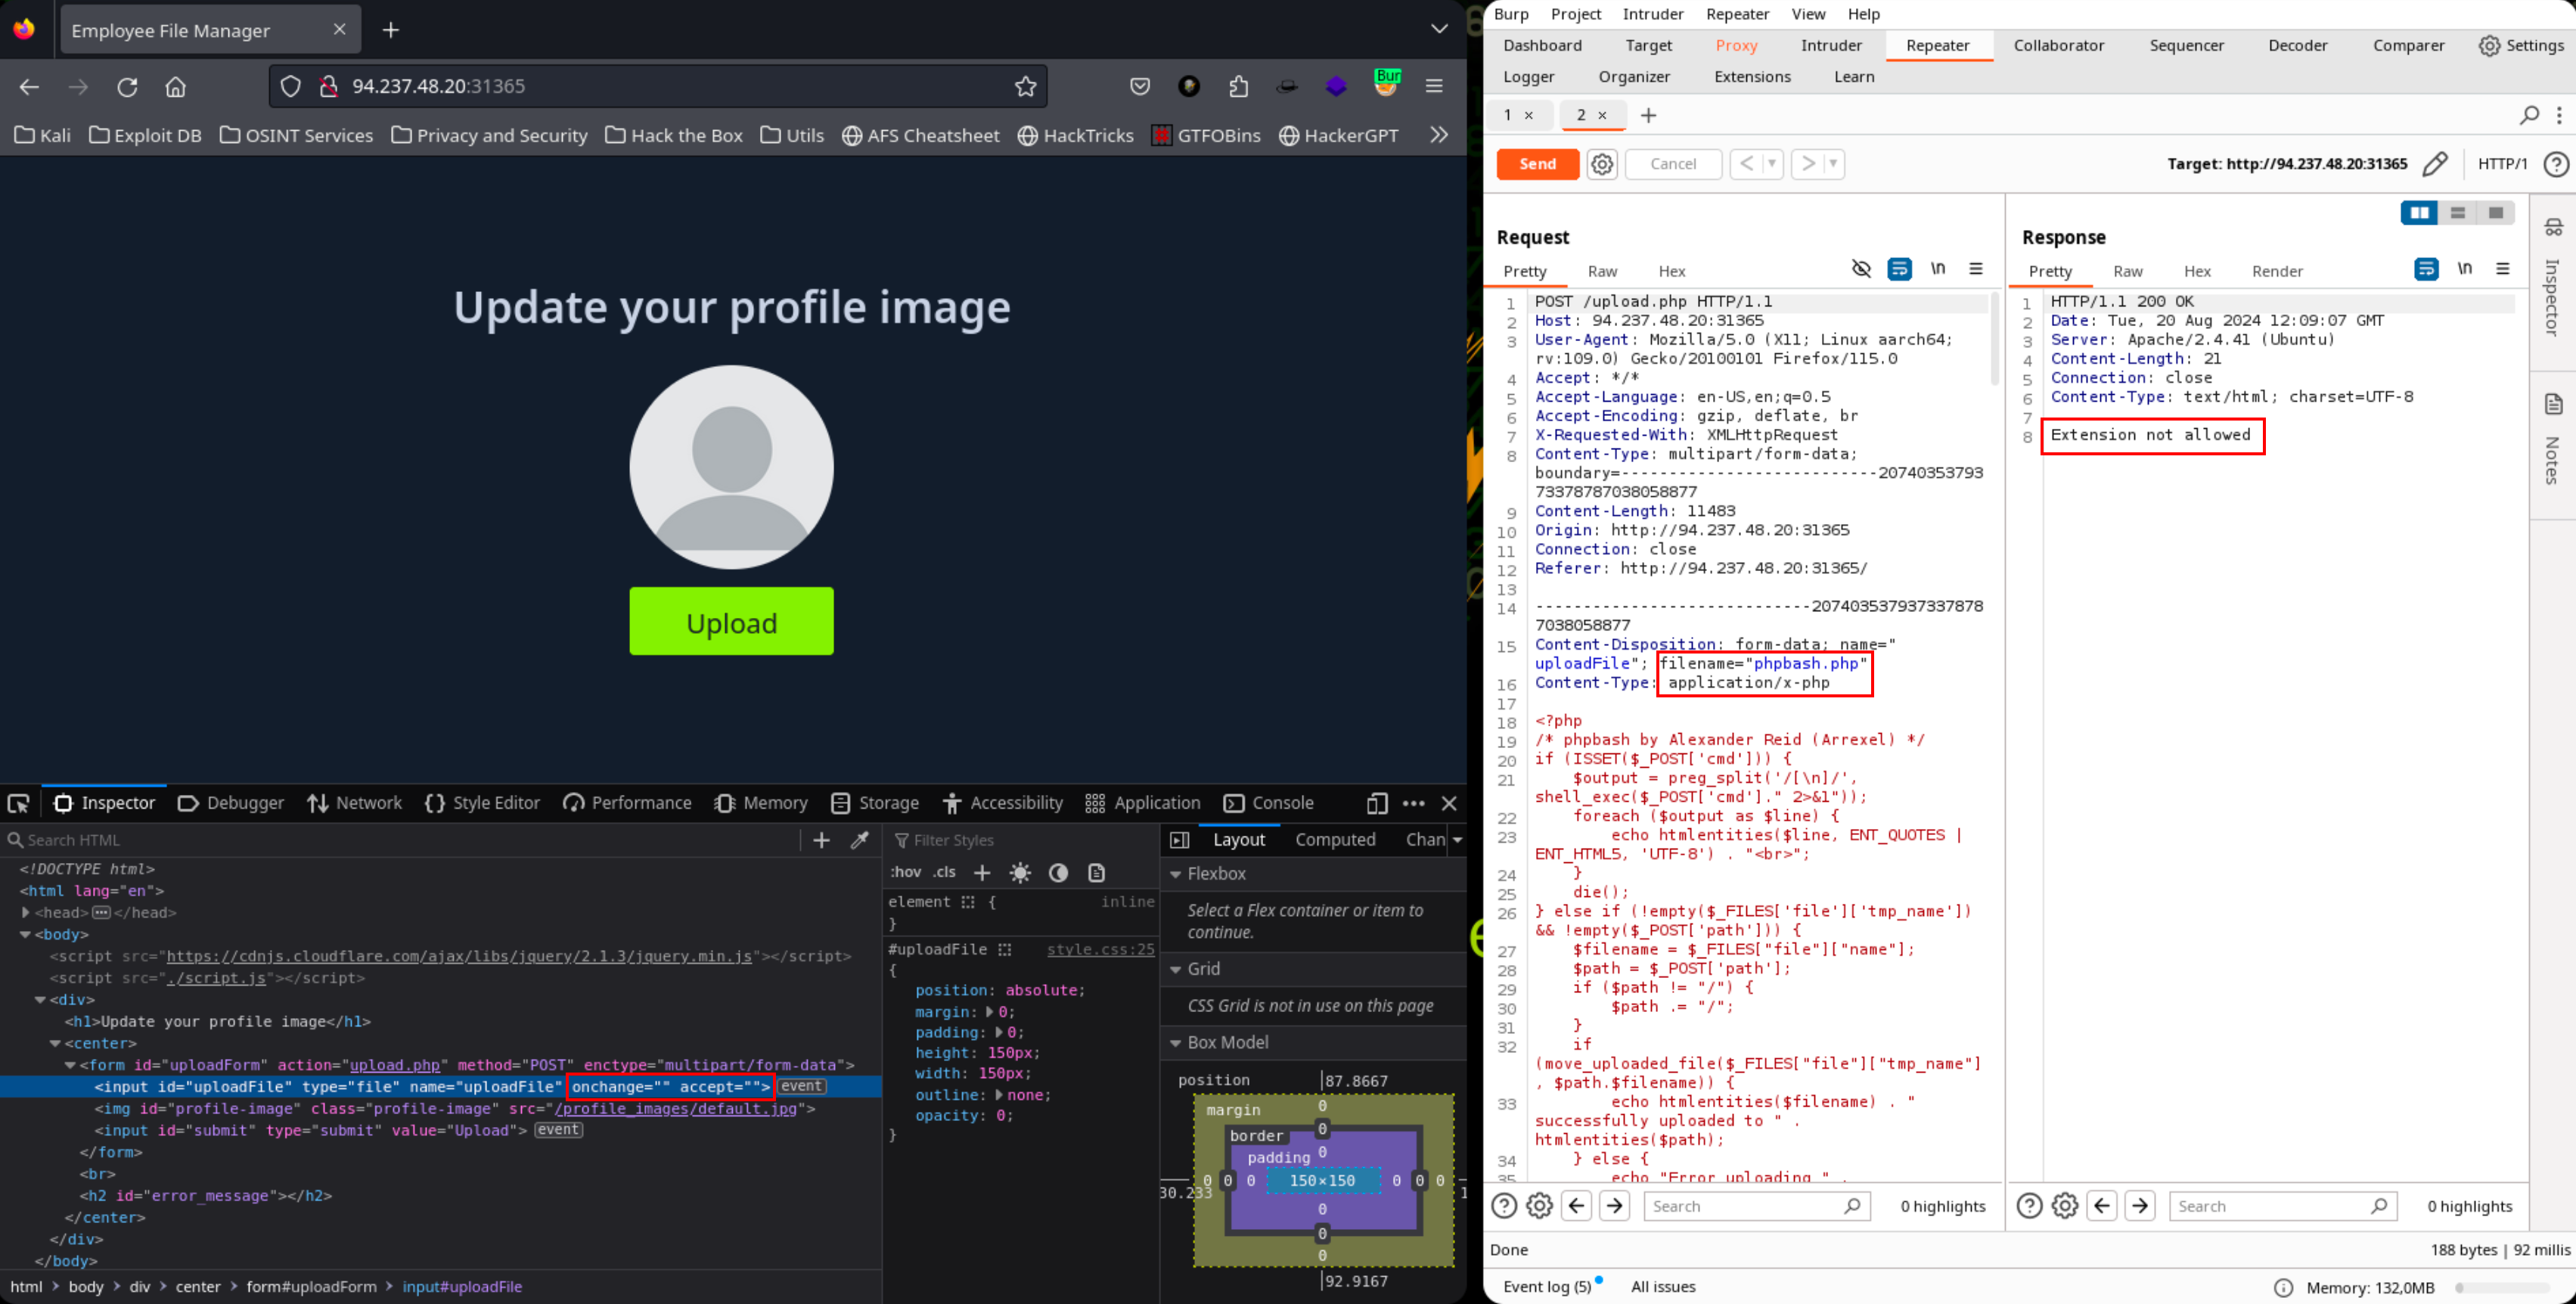The width and height of the screenshot is (2576, 1304).
Task: Click the default profile image avatar
Action: click(731, 467)
